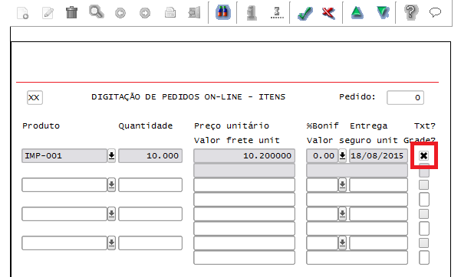Toggle Grade? checkbox on second item row

pyautogui.click(x=424, y=199)
